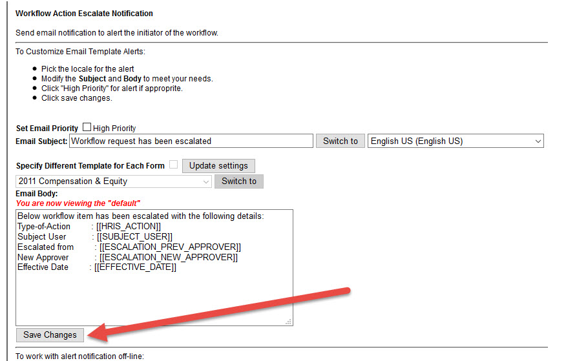Grab the Email Body resize handle
Viewport: 577px width, 361px height.
pyautogui.click(x=288, y=322)
